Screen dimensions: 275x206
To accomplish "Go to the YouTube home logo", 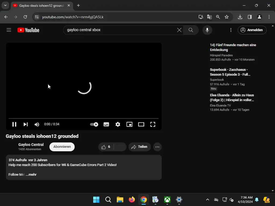I will pos(28,30).
